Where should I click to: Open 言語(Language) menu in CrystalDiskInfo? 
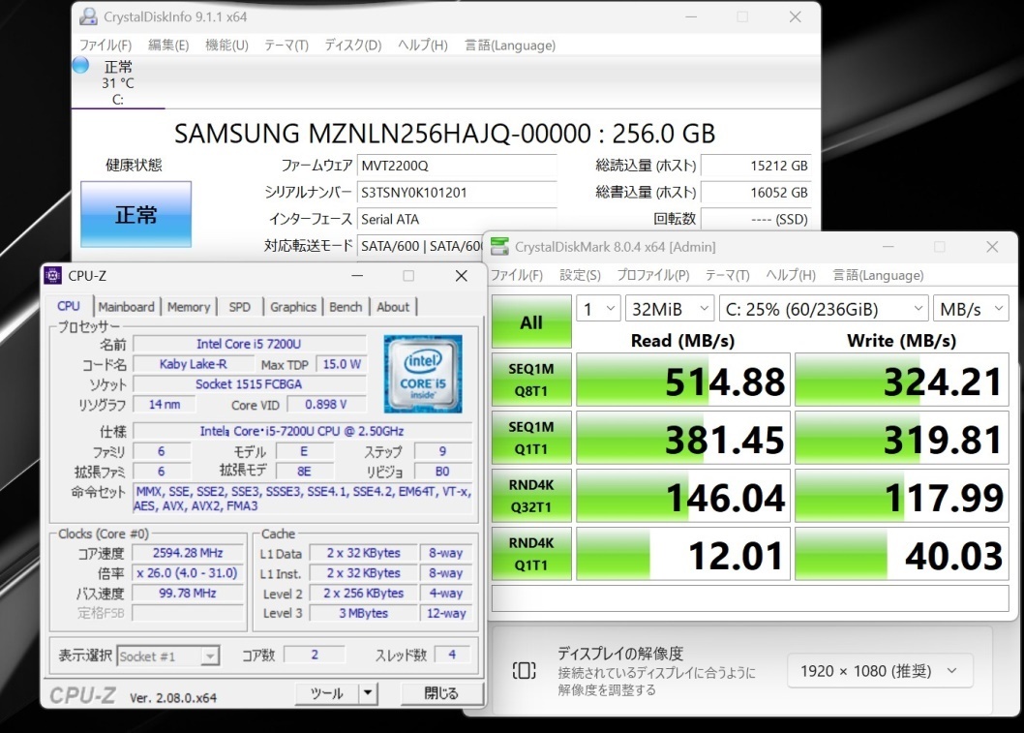510,46
